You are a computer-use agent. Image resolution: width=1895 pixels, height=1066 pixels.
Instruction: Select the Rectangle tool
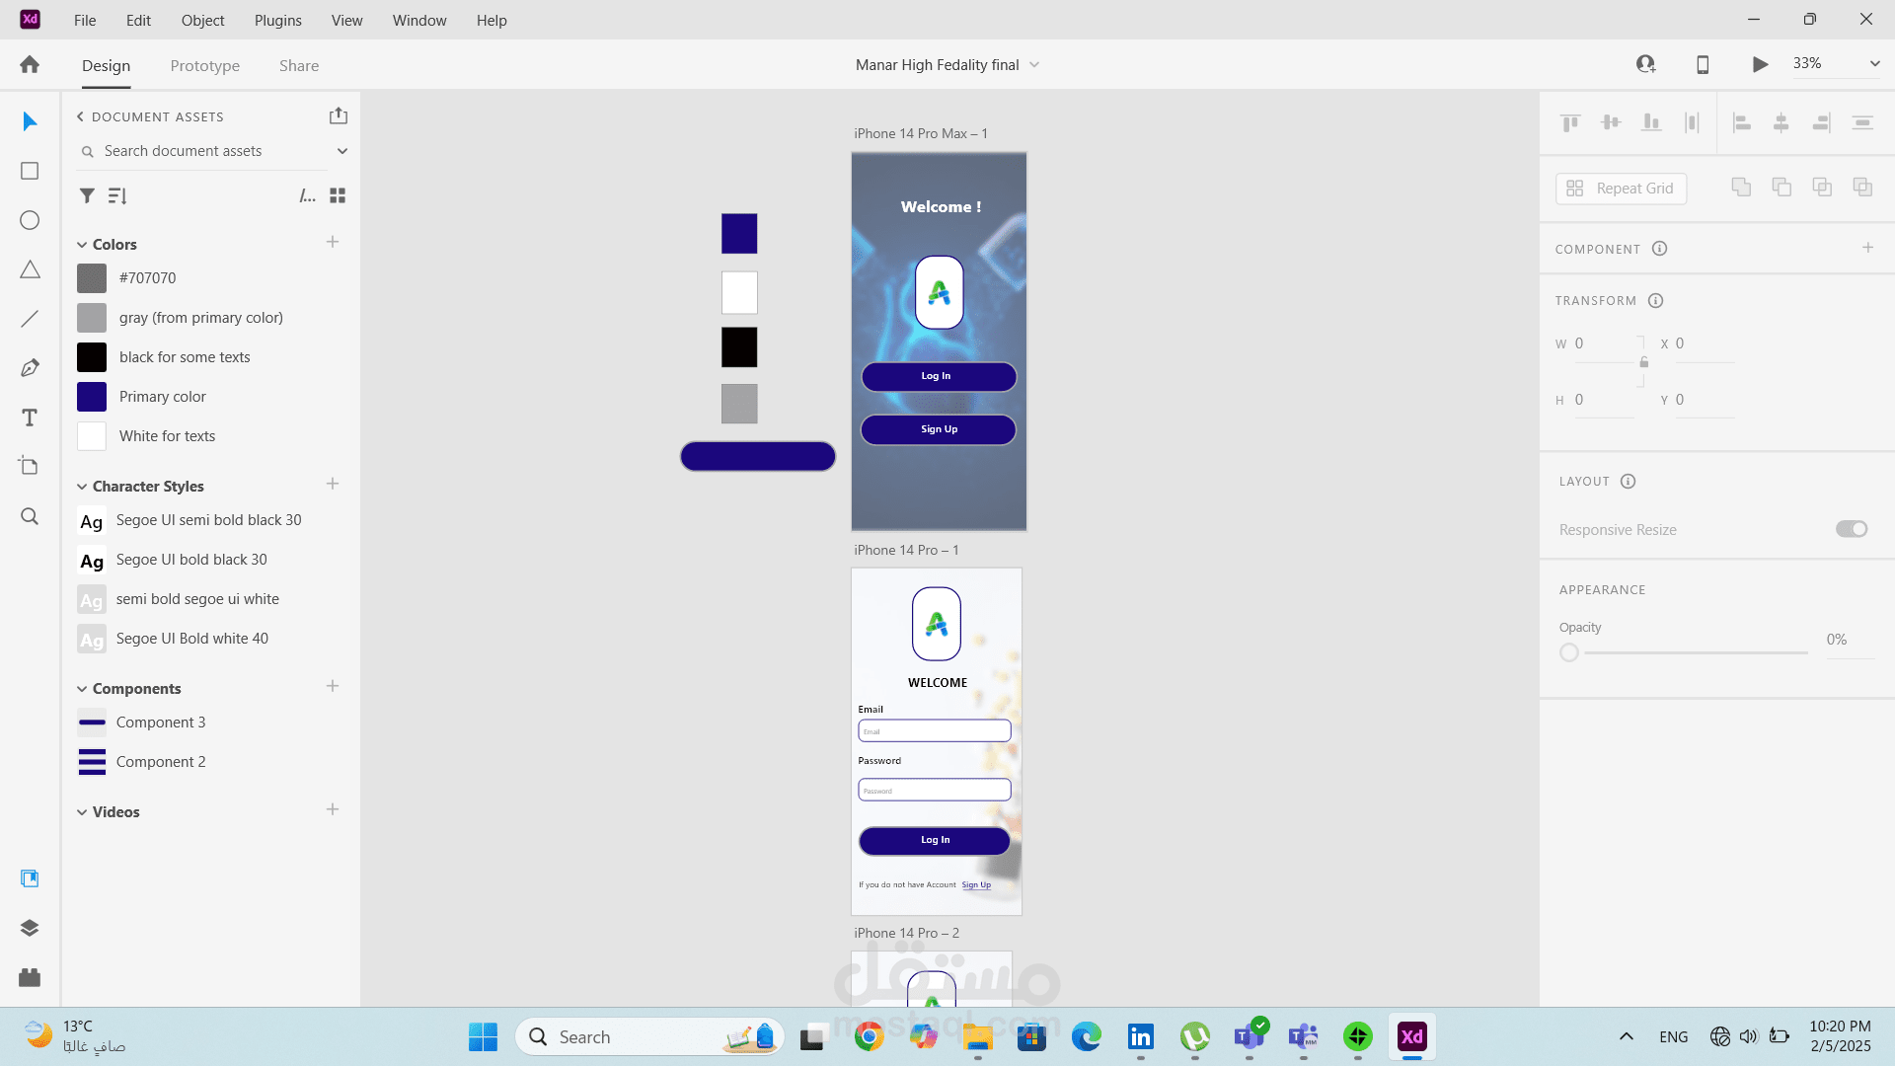point(30,171)
